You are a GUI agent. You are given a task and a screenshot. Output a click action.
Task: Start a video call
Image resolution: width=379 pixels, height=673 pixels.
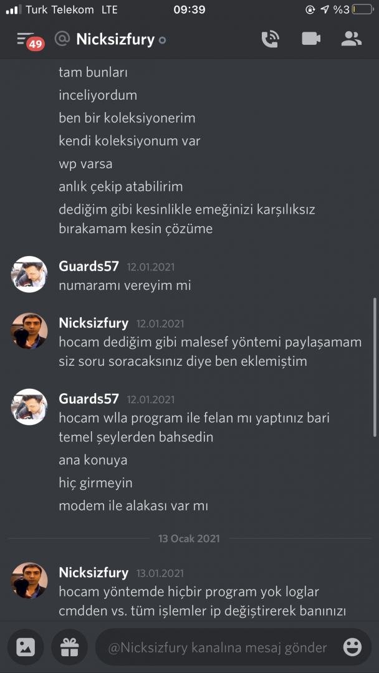[311, 39]
